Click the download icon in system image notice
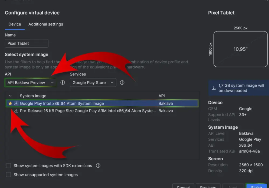 point(214,88)
